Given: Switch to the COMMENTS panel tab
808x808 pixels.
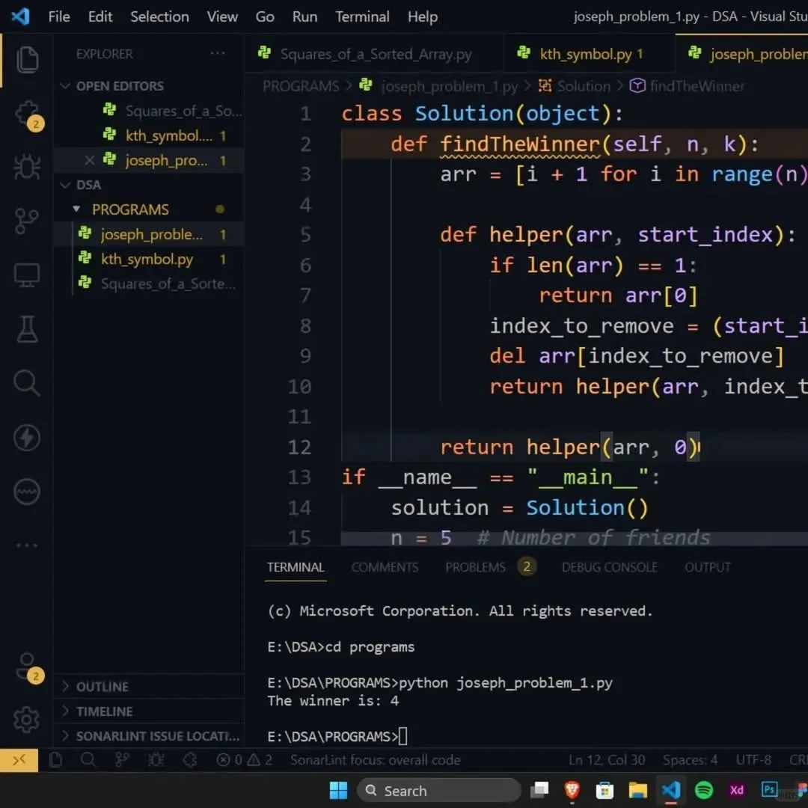Looking at the screenshot, I should [385, 567].
